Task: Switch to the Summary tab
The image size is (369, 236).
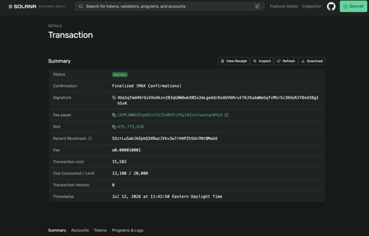Action: tap(57, 231)
